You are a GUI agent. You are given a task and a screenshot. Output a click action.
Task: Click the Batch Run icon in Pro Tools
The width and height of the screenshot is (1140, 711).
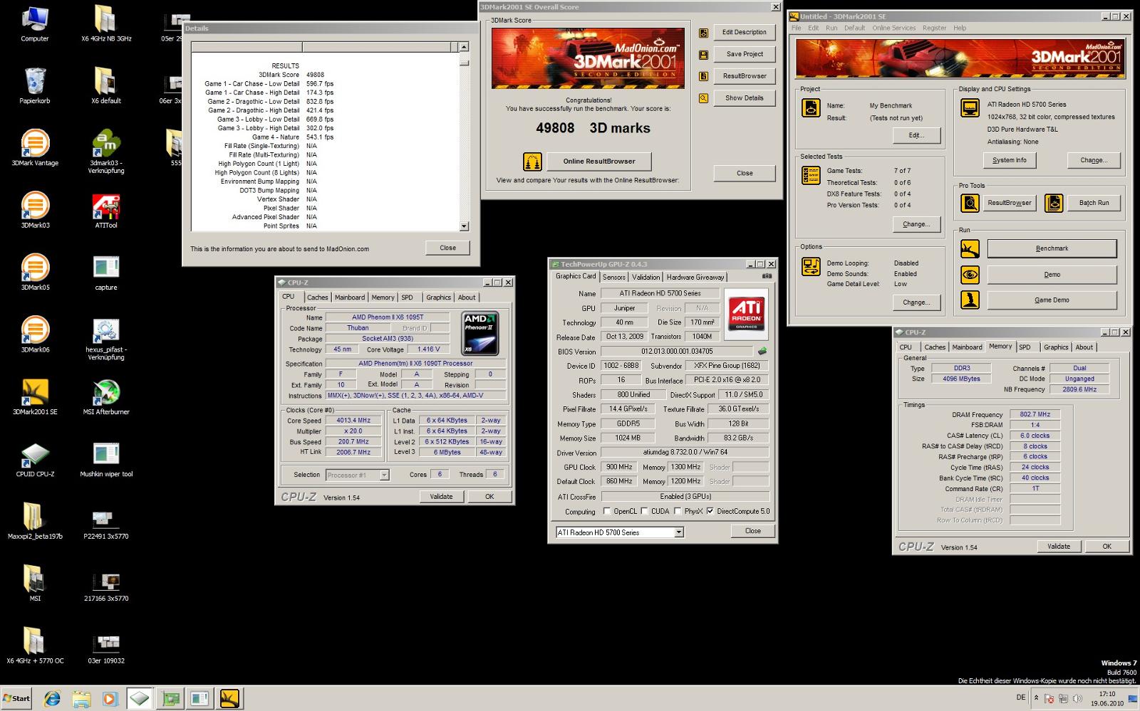(1054, 203)
